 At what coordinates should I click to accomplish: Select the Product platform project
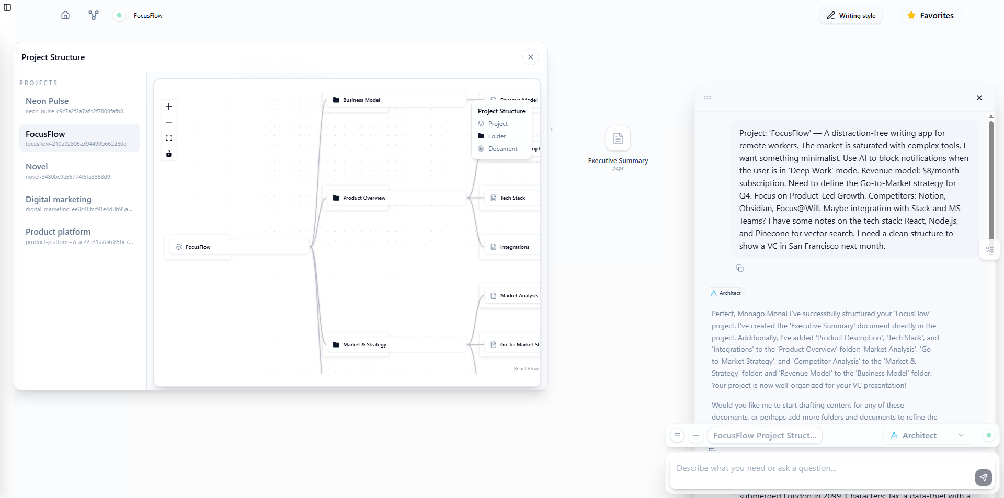pos(79,236)
